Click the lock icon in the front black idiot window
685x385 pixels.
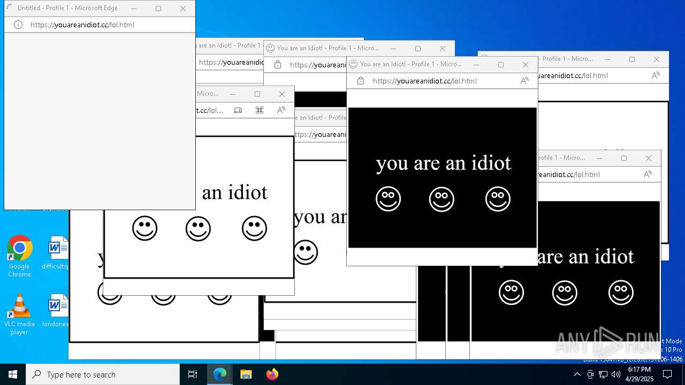click(x=361, y=81)
